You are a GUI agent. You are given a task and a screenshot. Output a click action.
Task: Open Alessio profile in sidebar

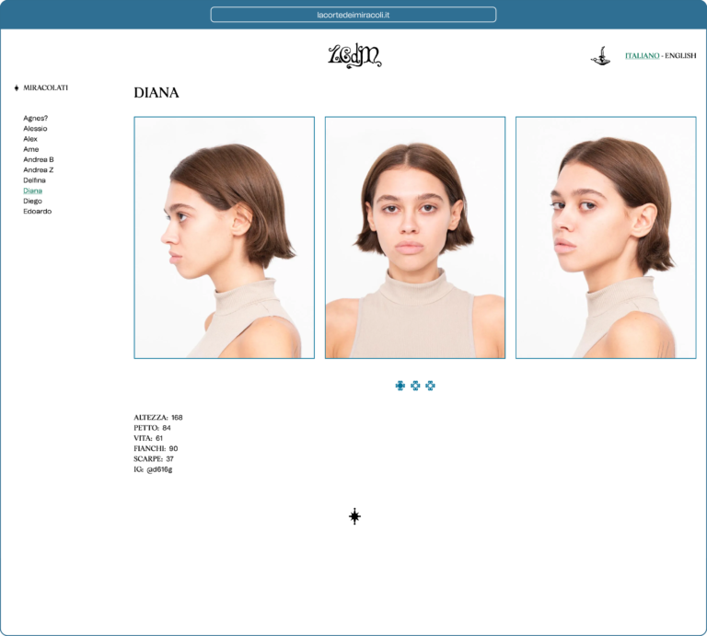pyautogui.click(x=35, y=129)
